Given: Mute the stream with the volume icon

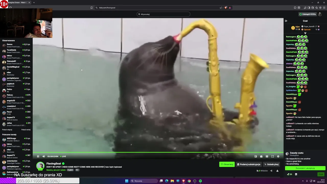Looking at the screenshot, I should [44, 156].
